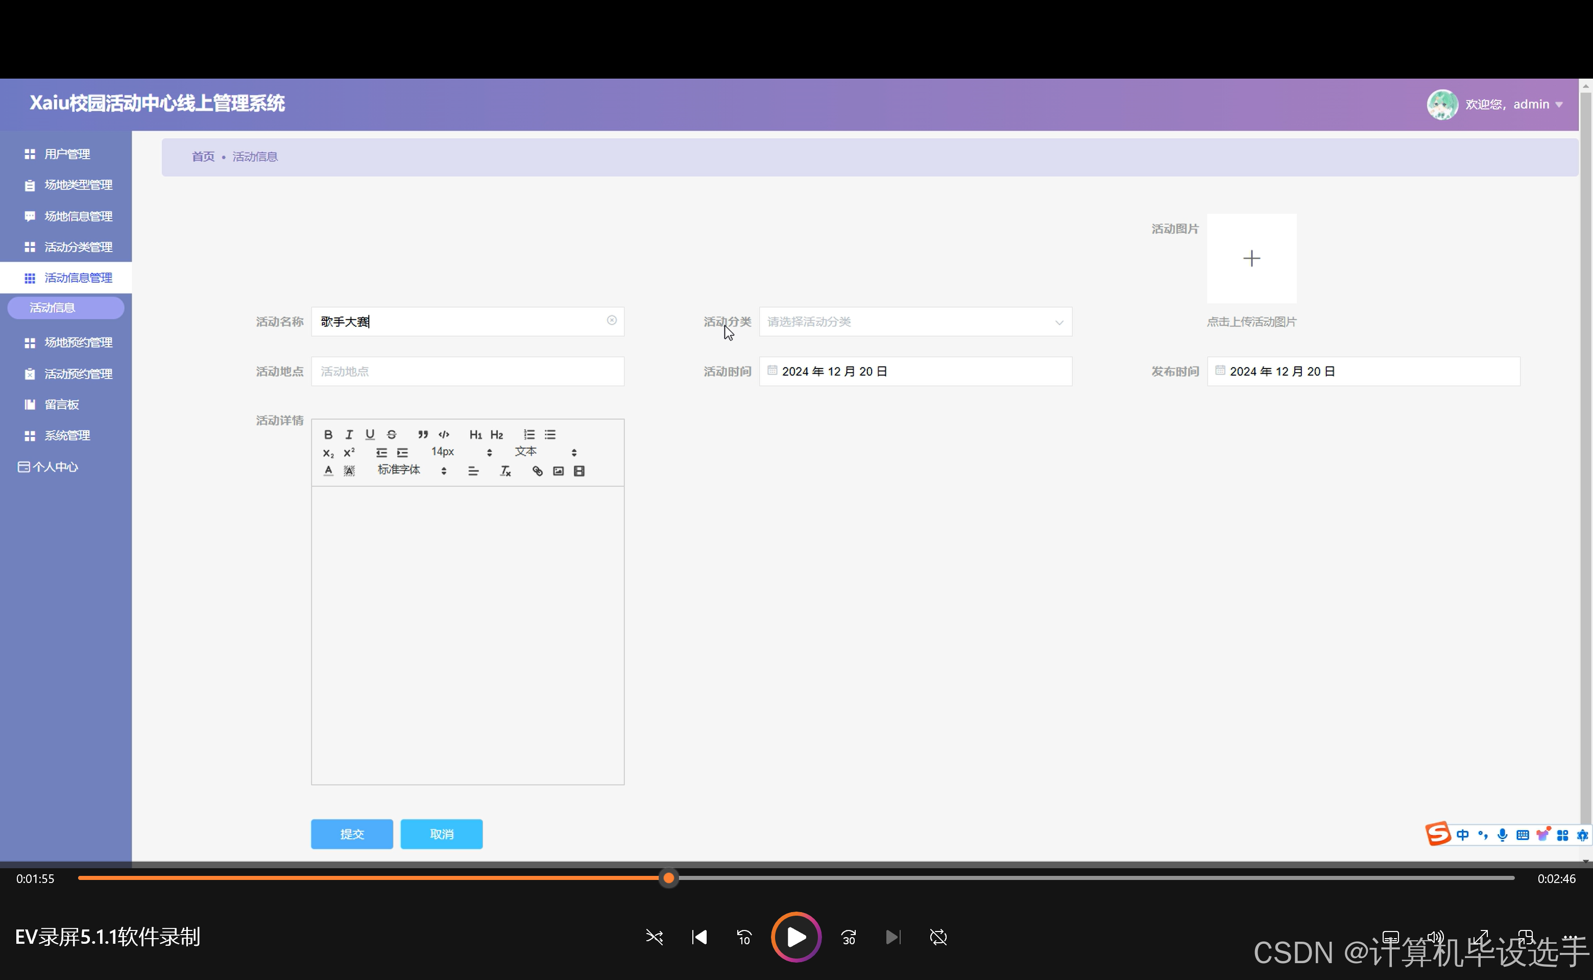The width and height of the screenshot is (1593, 980).
Task: Open 场地预约管理 in the sidebar
Action: pyautogui.click(x=66, y=342)
